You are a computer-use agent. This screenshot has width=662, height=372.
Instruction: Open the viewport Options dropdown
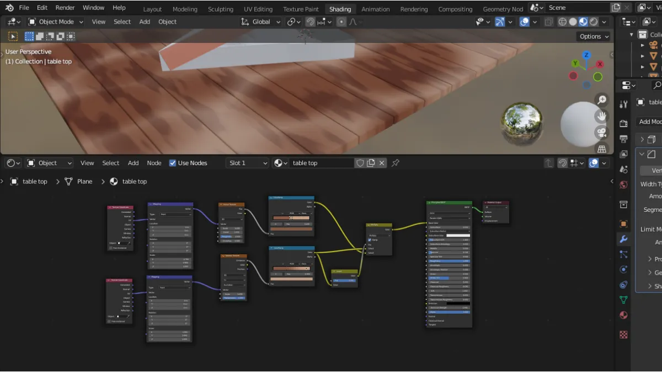coord(594,36)
